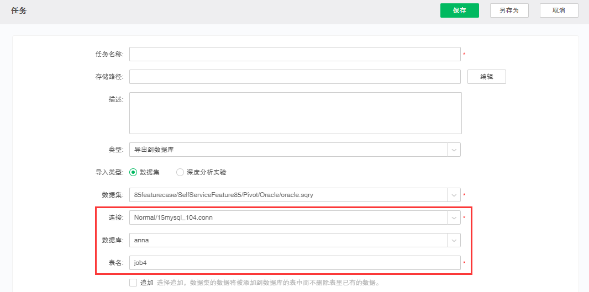Click the chevron arrow on 数据集 dropdown

[454, 195]
